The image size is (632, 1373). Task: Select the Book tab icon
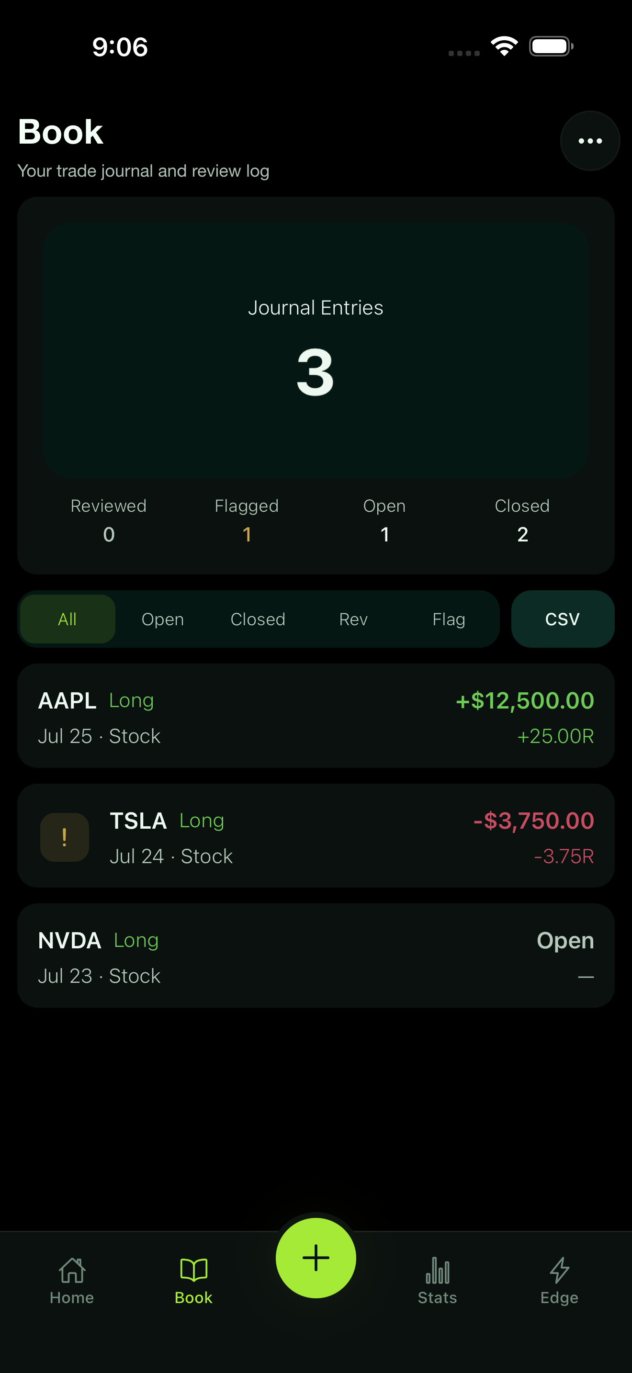pyautogui.click(x=193, y=1270)
